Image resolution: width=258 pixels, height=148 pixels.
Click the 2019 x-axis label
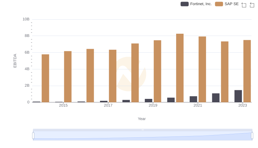point(153,105)
